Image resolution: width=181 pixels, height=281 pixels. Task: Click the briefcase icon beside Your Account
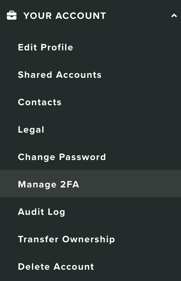(x=12, y=15)
